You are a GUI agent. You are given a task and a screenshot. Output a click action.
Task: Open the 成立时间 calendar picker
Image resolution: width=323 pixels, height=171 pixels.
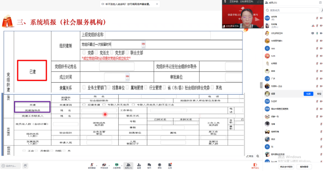point(128,77)
